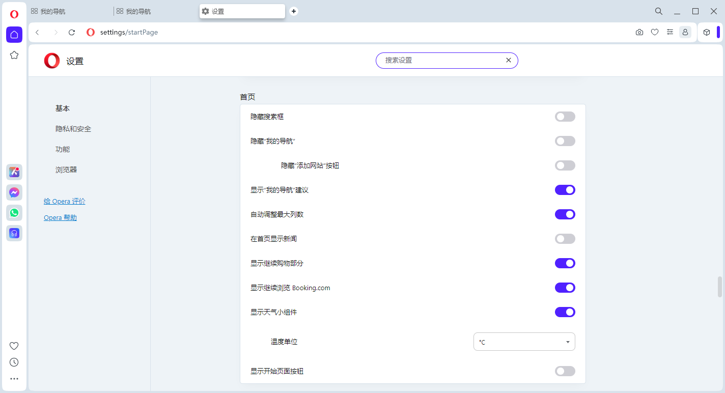Click the Opera menu logo button

coord(14,14)
